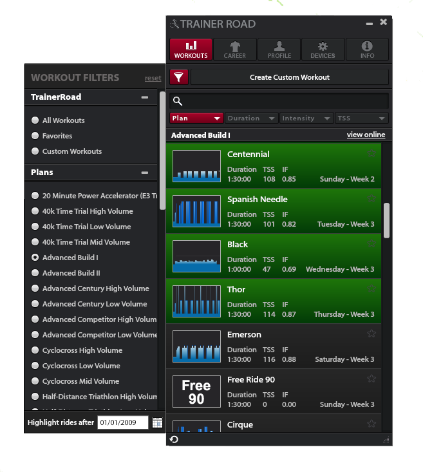Close the Trainer Road window
423x472 pixels.
tap(383, 22)
